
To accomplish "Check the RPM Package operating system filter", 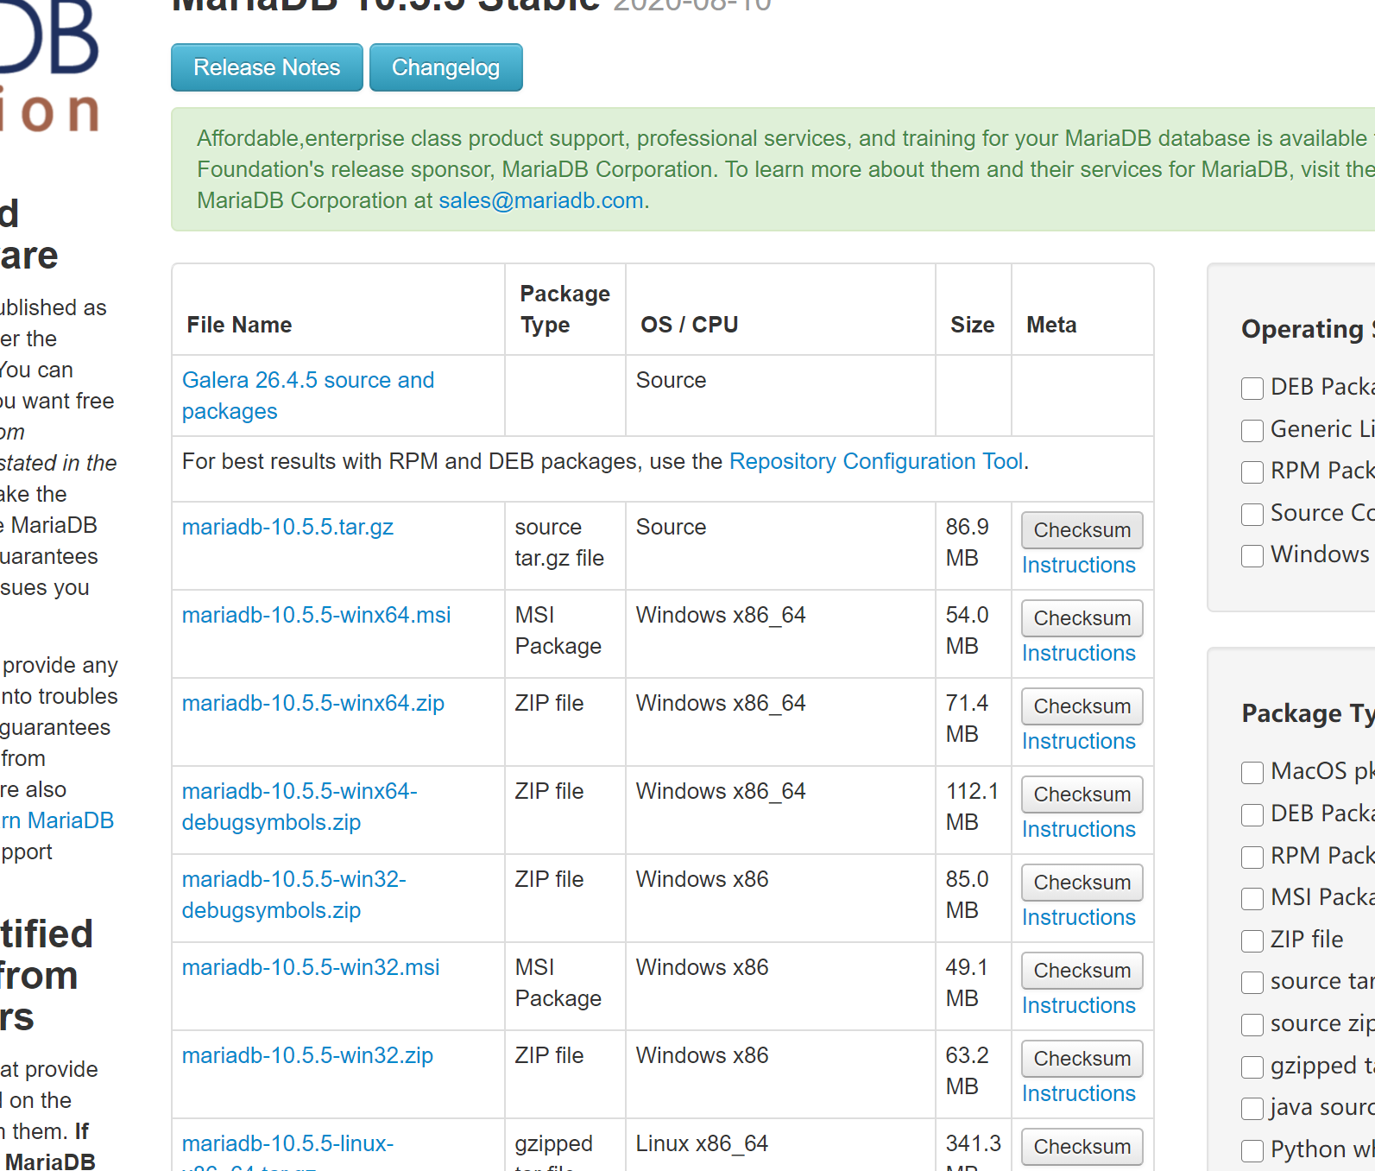I will [1252, 472].
